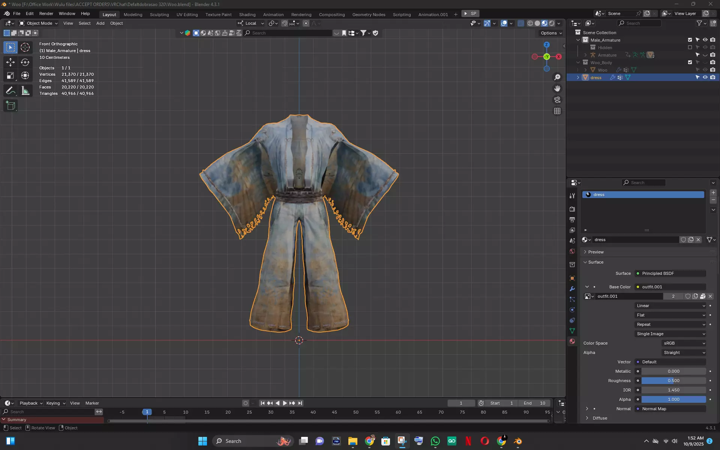This screenshot has width=720, height=450.
Task: Click the pan view hand icon
Action: 557,88
